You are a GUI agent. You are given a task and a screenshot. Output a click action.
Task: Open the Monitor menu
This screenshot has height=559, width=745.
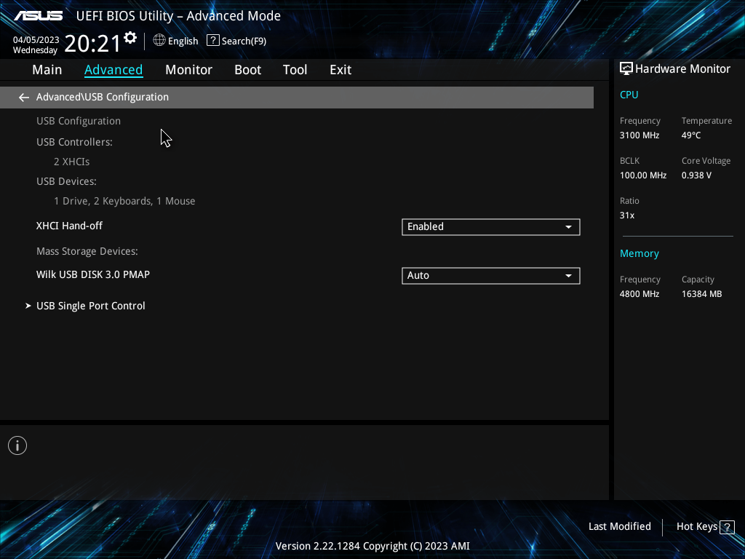point(188,69)
